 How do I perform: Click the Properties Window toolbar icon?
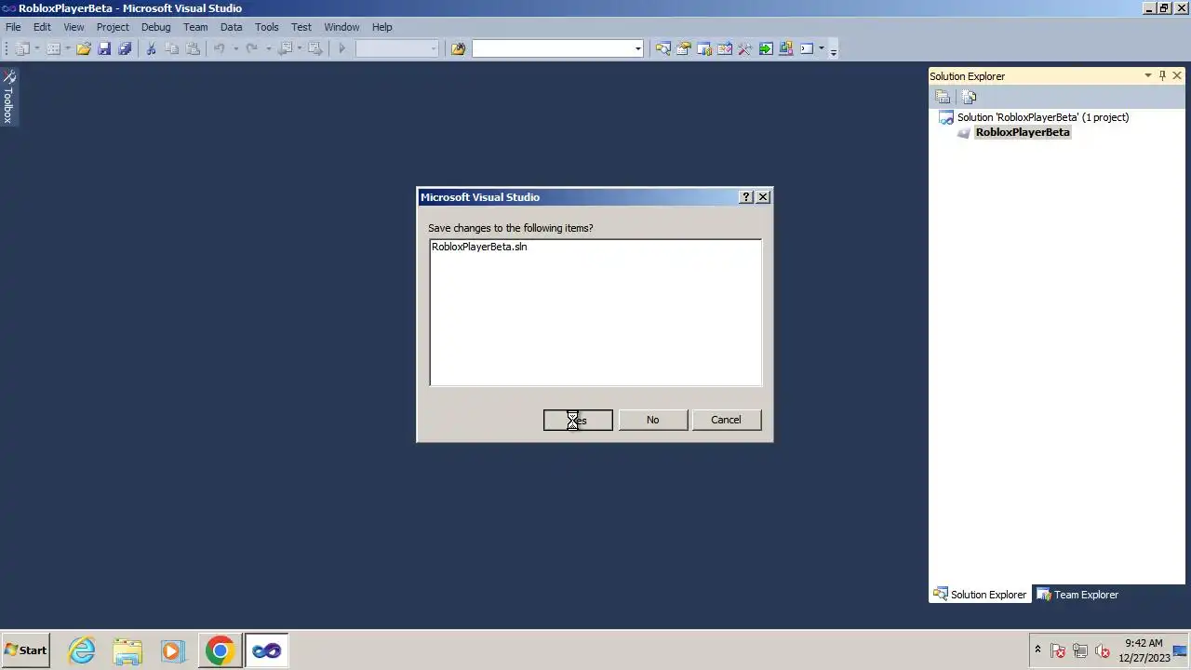[683, 48]
